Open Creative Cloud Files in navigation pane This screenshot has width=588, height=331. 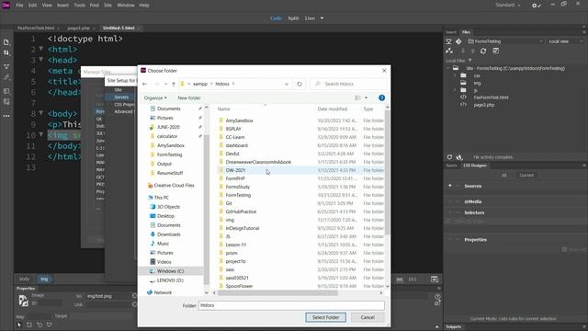pos(174,186)
